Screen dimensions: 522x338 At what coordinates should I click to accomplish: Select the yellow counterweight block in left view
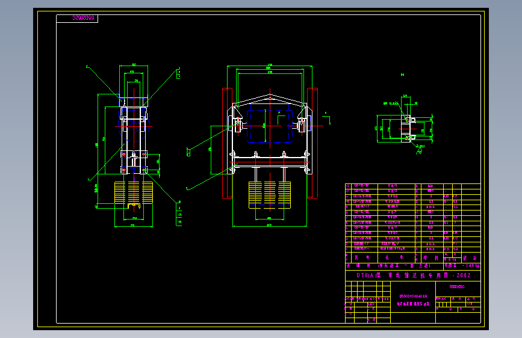pos(134,192)
